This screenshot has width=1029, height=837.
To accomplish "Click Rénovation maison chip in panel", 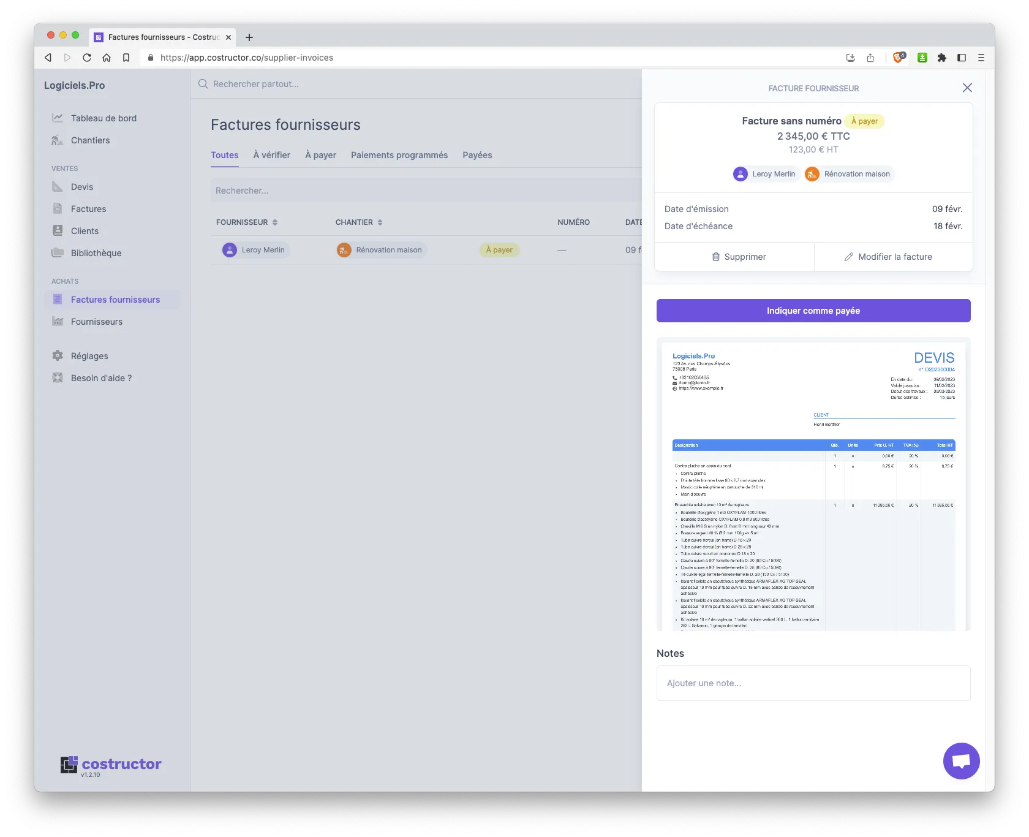I will pyautogui.click(x=849, y=174).
